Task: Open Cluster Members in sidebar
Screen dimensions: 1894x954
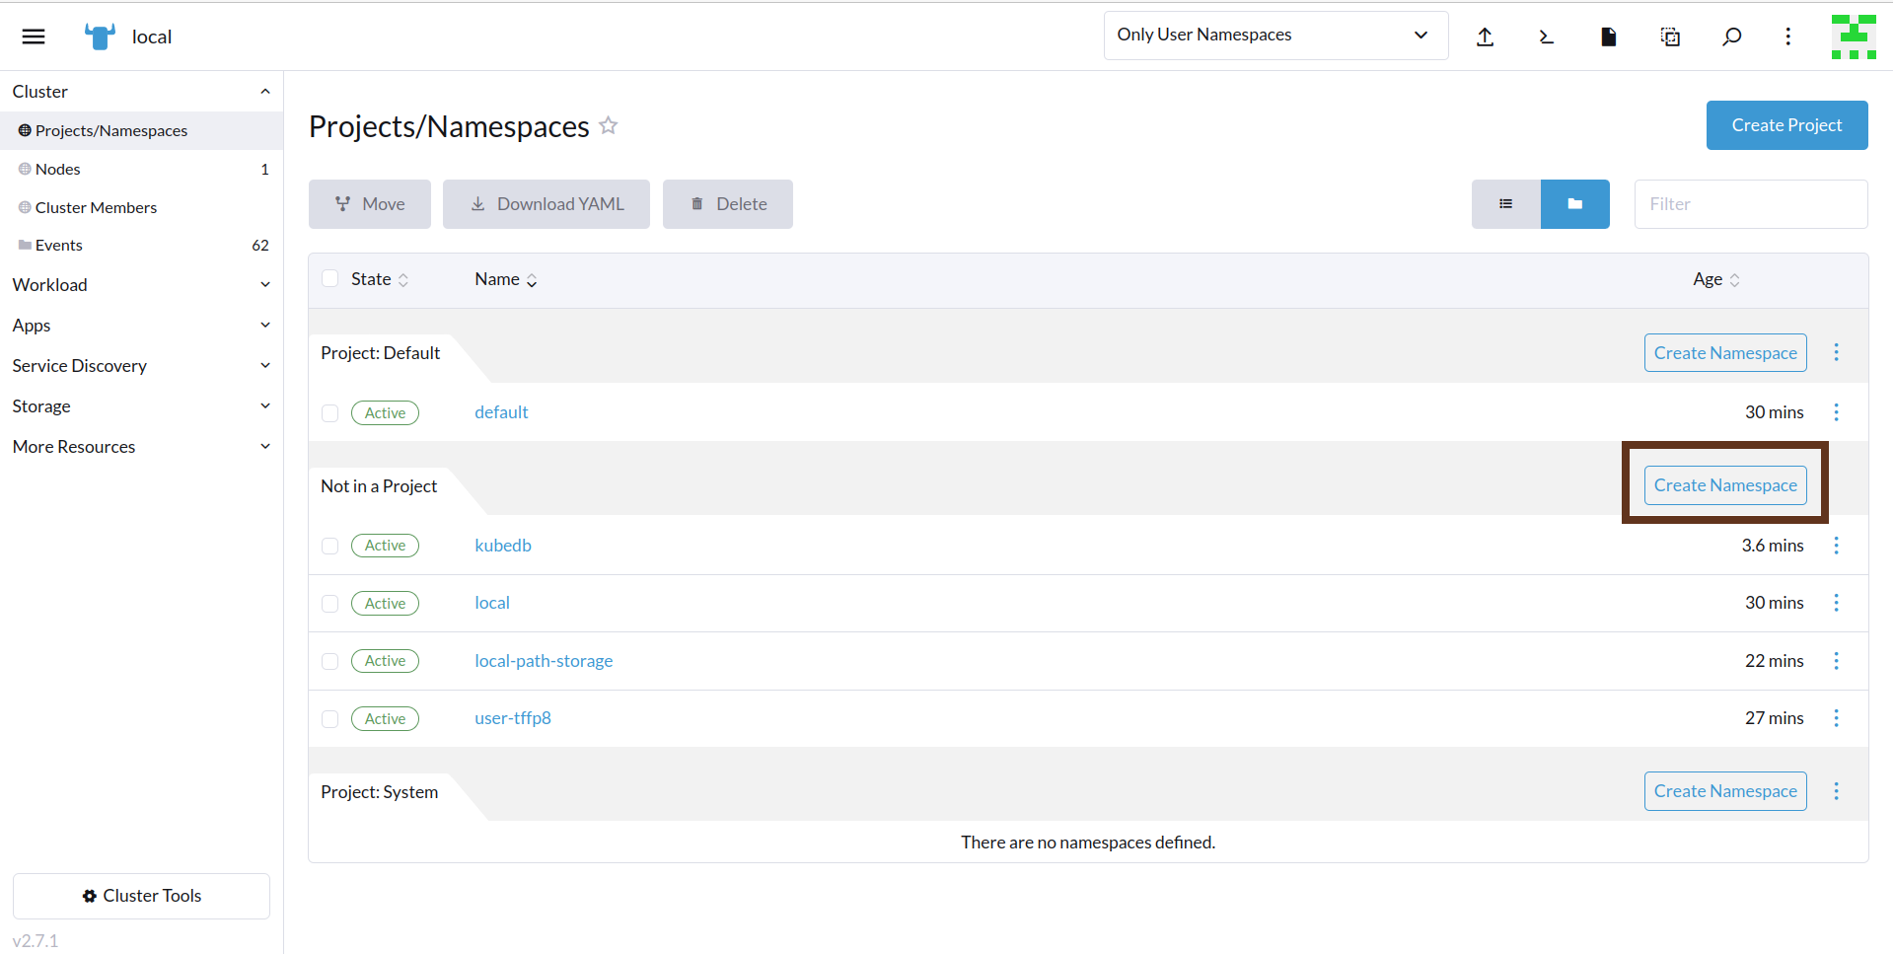Action: (x=96, y=208)
